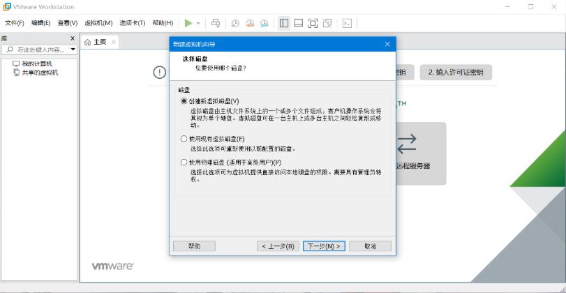Click the console view toolbar icon
This screenshot has height=293, width=566.
347,23
